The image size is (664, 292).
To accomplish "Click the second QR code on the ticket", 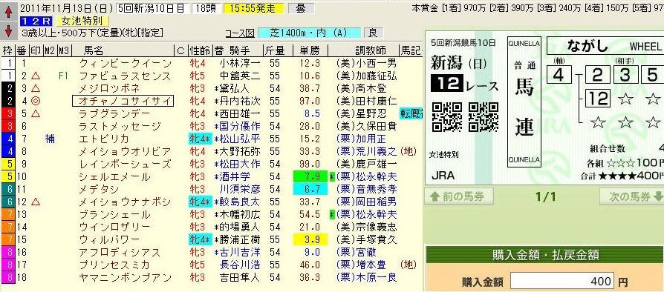I will [x=484, y=117].
